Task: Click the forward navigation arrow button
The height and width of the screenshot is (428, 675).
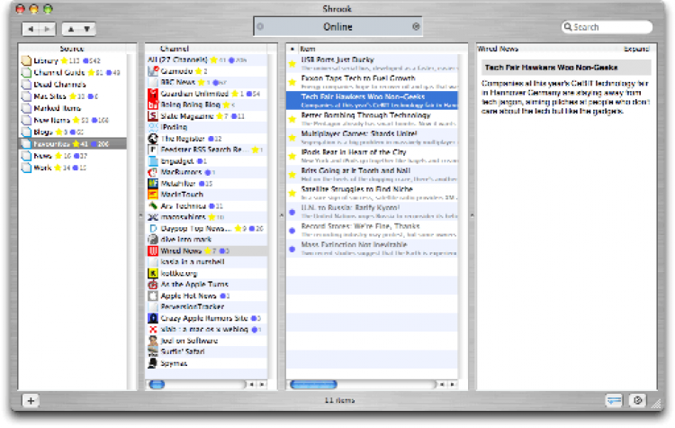Action: [48, 29]
